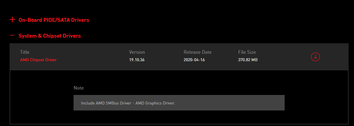Click the Version column label
The image size is (354, 126).
[x=137, y=52]
